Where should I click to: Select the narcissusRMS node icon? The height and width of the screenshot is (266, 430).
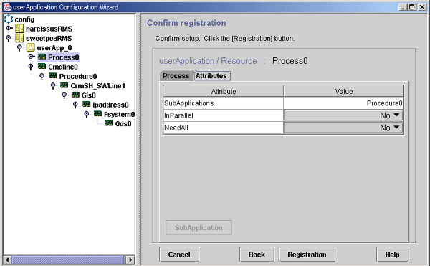tap(19, 29)
